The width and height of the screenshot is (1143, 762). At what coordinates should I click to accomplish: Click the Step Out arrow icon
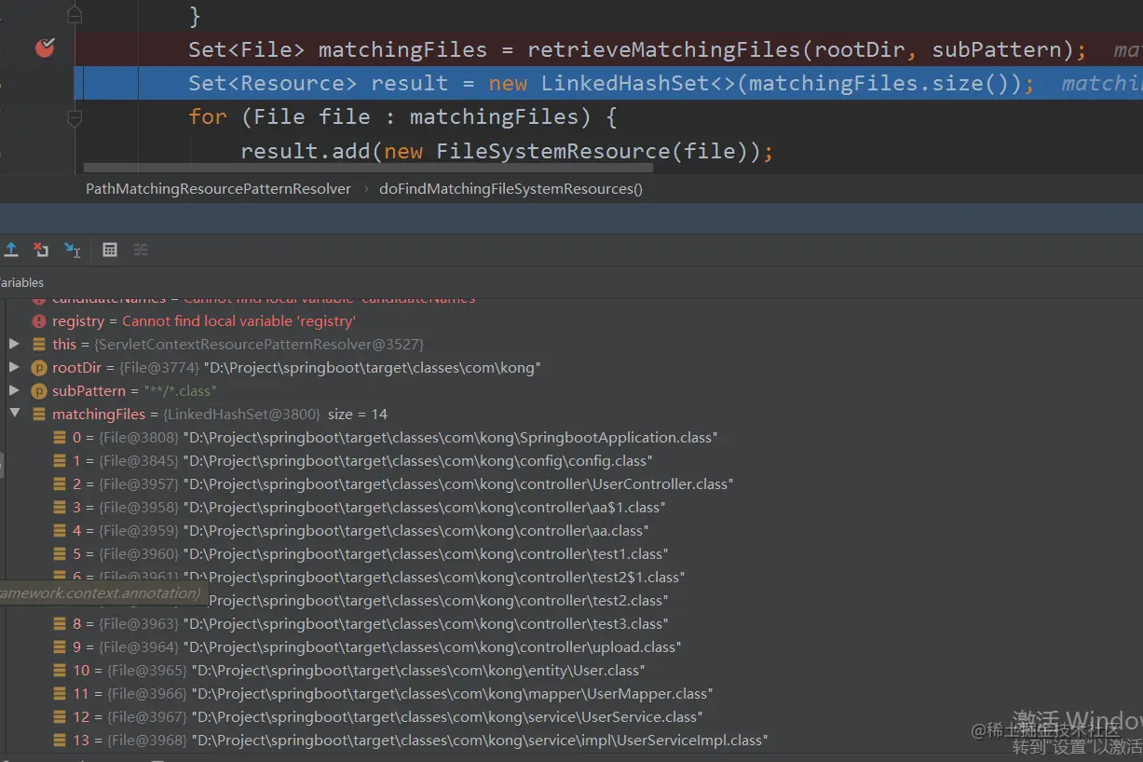pos(11,250)
